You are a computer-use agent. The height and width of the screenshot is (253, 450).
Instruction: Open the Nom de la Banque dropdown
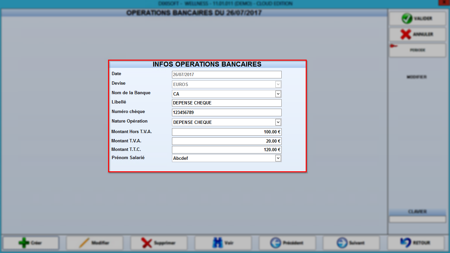[278, 94]
